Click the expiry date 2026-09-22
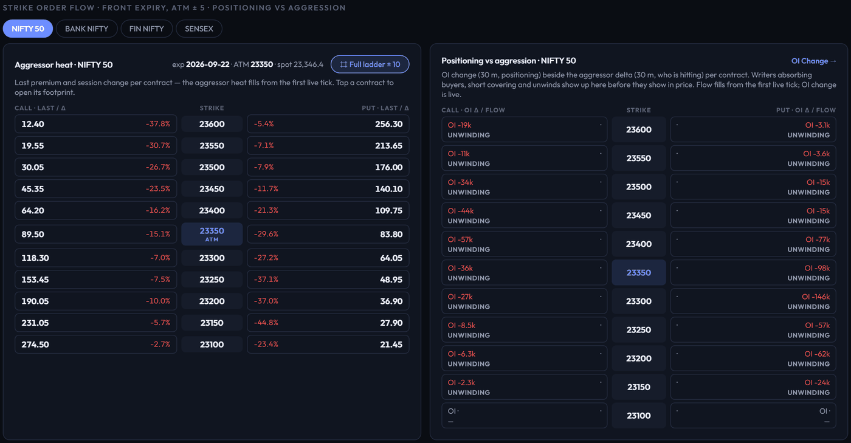 (208, 64)
